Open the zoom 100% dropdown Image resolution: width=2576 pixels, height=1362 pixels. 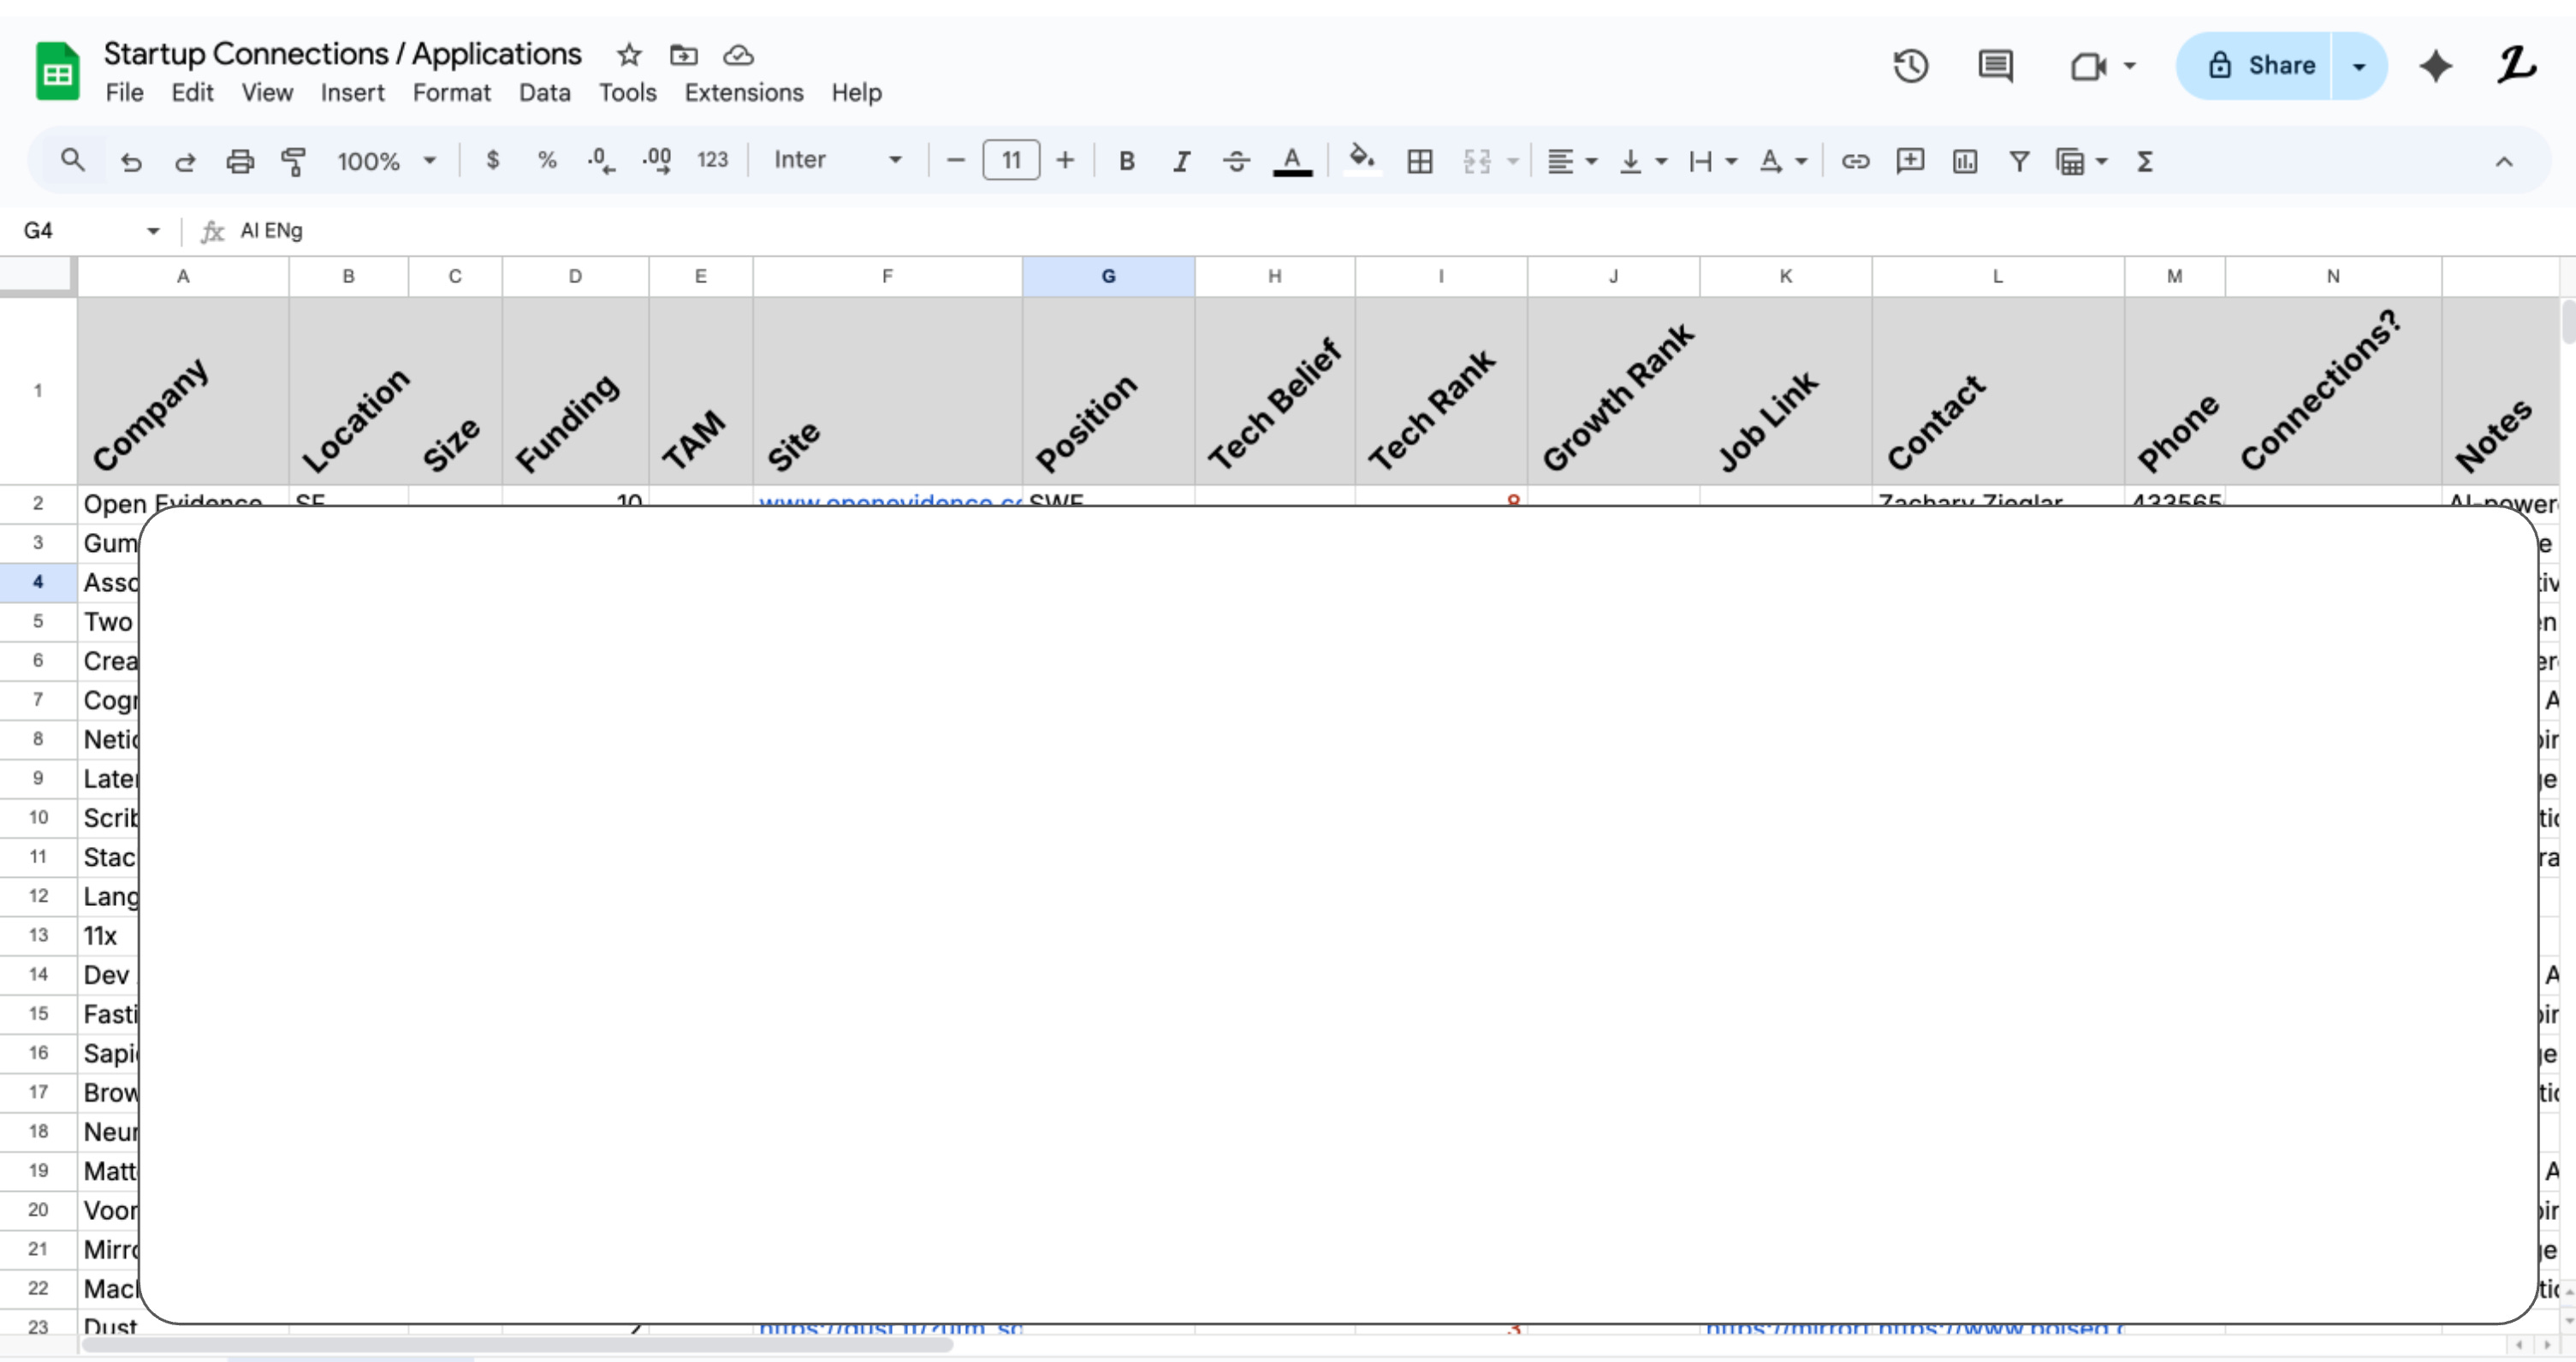386,161
